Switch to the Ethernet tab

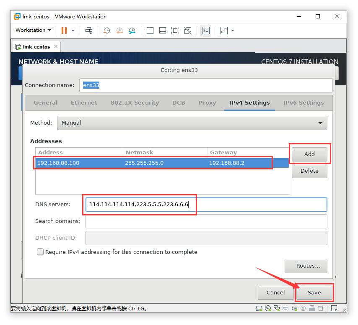[84, 103]
